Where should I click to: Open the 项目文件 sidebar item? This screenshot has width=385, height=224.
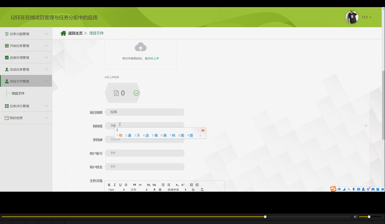18,93
